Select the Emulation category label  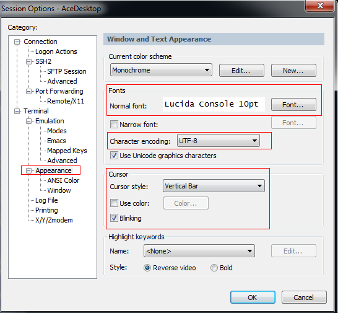(50, 121)
